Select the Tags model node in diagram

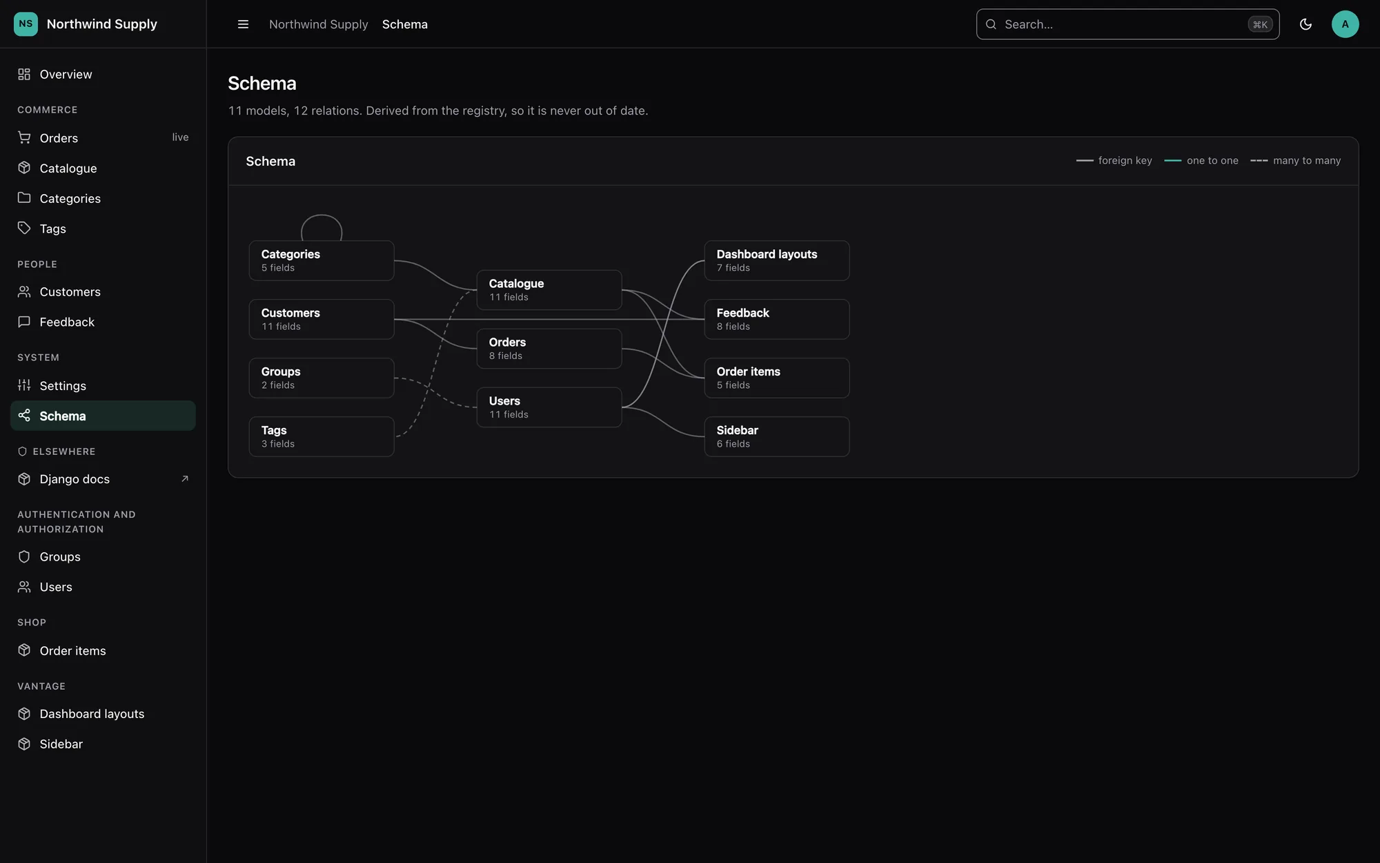pos(322,436)
